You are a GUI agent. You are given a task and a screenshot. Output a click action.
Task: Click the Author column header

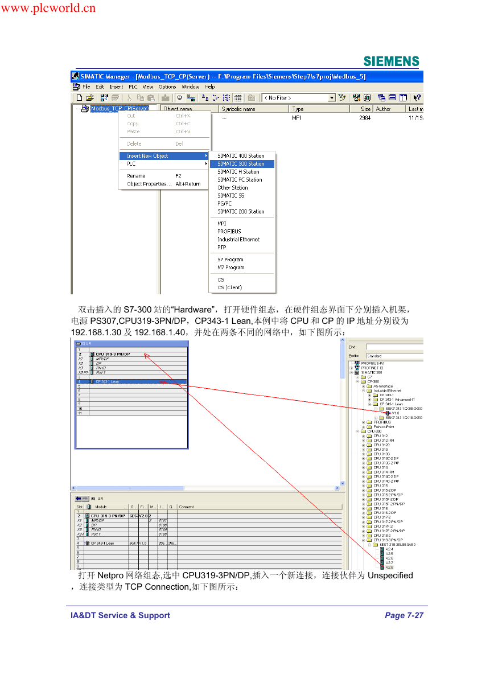pyautogui.click(x=390, y=109)
